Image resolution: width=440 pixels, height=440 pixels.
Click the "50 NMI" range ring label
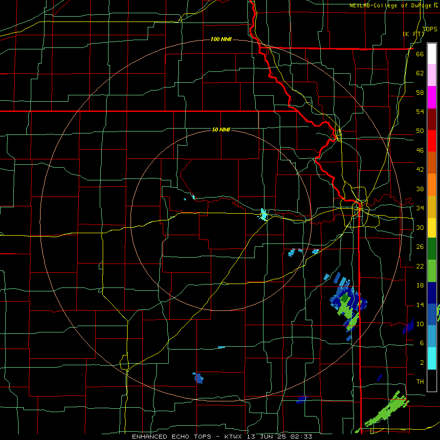click(221, 130)
